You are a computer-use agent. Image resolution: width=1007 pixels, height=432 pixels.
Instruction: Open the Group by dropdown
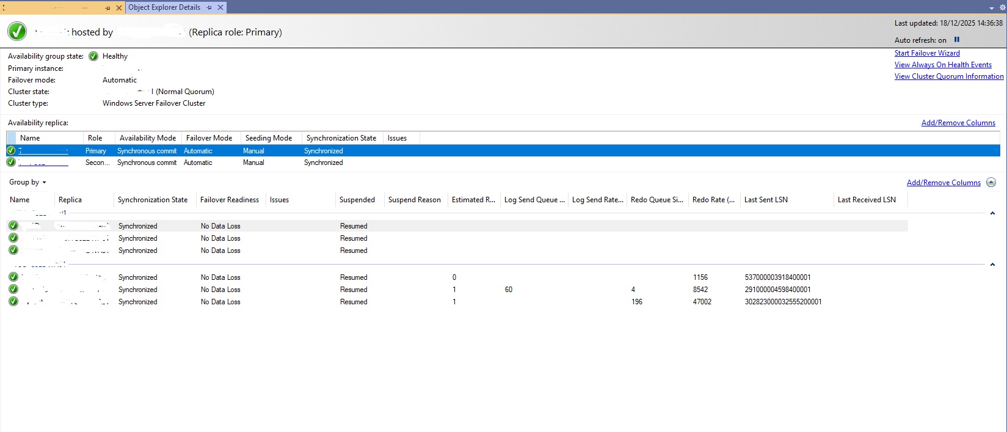[x=27, y=182]
